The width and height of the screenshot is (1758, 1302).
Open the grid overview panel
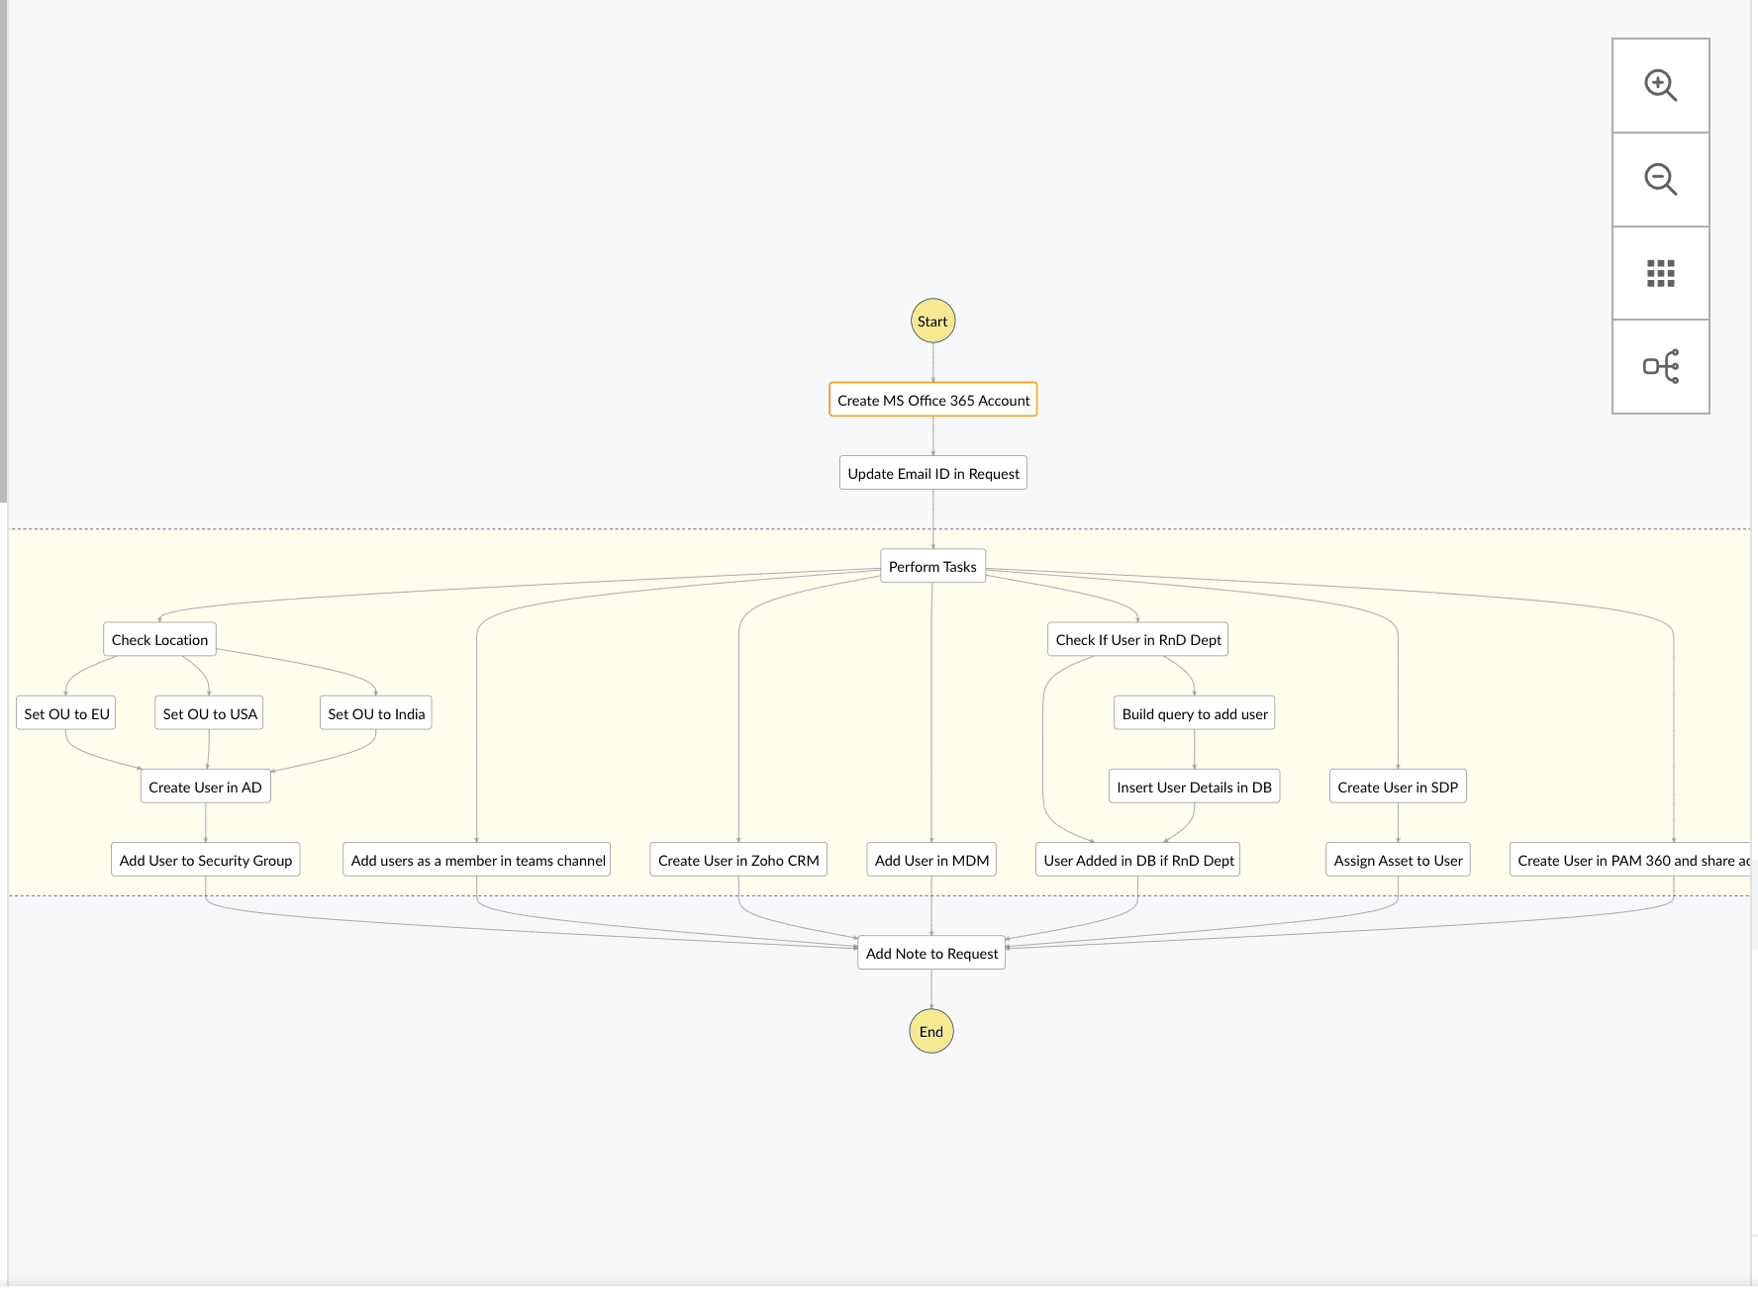coord(1660,272)
